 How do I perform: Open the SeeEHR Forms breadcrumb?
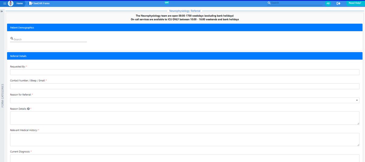pyautogui.click(x=42, y=3)
